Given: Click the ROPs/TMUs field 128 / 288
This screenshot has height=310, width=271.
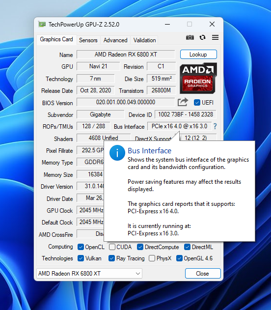Looking at the screenshot, I should point(93,126).
